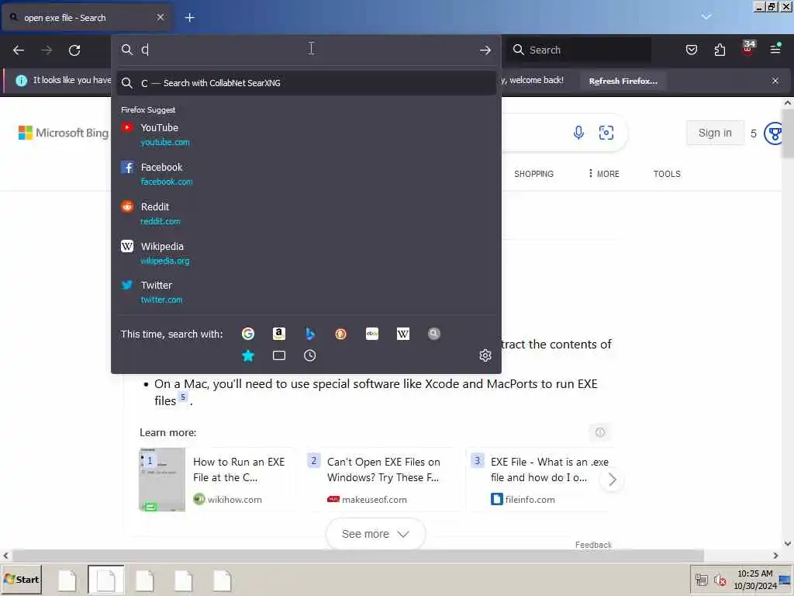Image resolution: width=794 pixels, height=596 pixels.
Task: Click the browser Forward arrow
Action: pyautogui.click(x=47, y=50)
